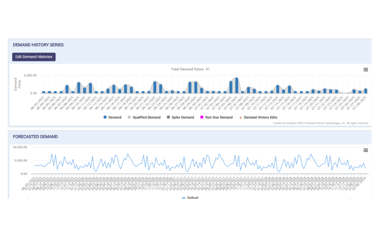Viewport: 378px width, 237px height.
Task: Open the Intuiflow copyright credits link
Action: [x=320, y=123]
